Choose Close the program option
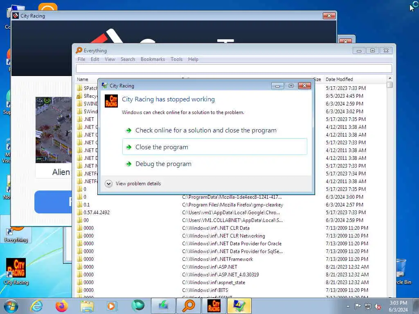 click(214, 147)
